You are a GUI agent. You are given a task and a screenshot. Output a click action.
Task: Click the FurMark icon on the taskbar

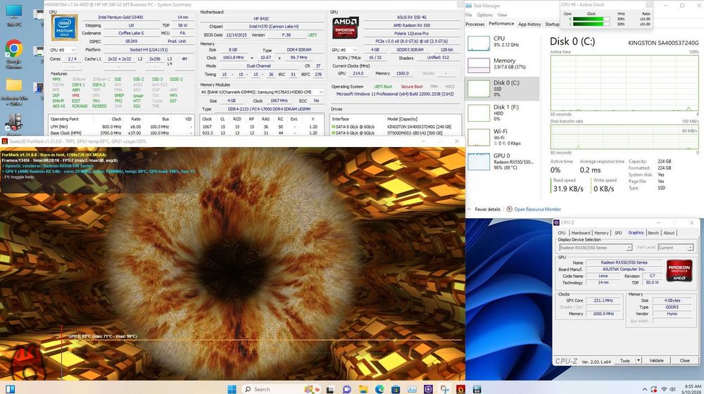coord(460,389)
